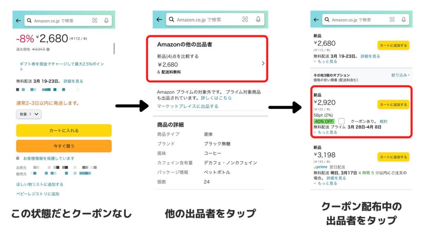Click the ブラック無糖 brand value
The height and width of the screenshot is (237, 421).
click(x=217, y=144)
